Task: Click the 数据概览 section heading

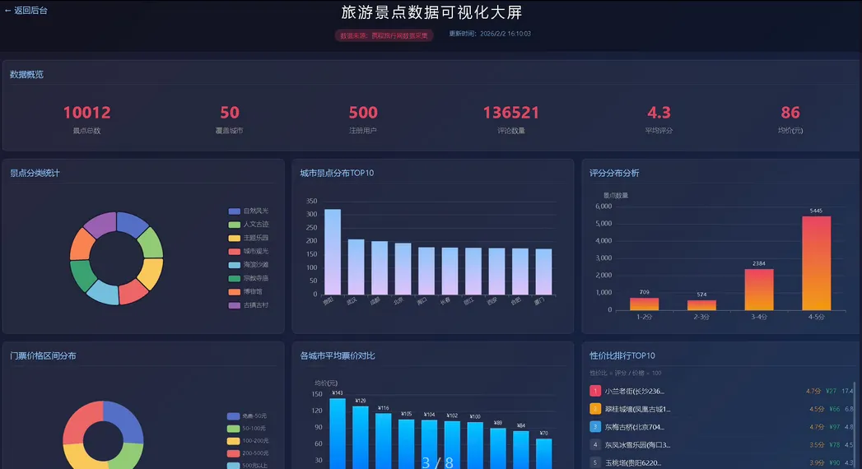Action: pos(26,75)
